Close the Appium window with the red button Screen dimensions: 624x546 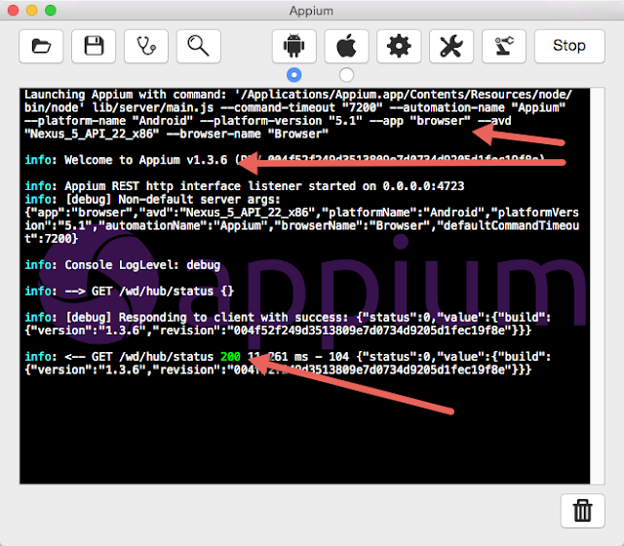[13, 11]
